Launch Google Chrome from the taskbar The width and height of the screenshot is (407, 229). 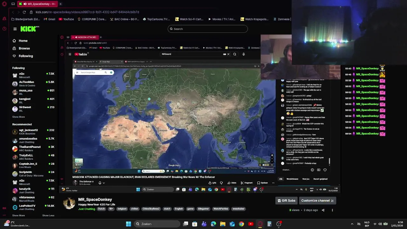(241, 224)
